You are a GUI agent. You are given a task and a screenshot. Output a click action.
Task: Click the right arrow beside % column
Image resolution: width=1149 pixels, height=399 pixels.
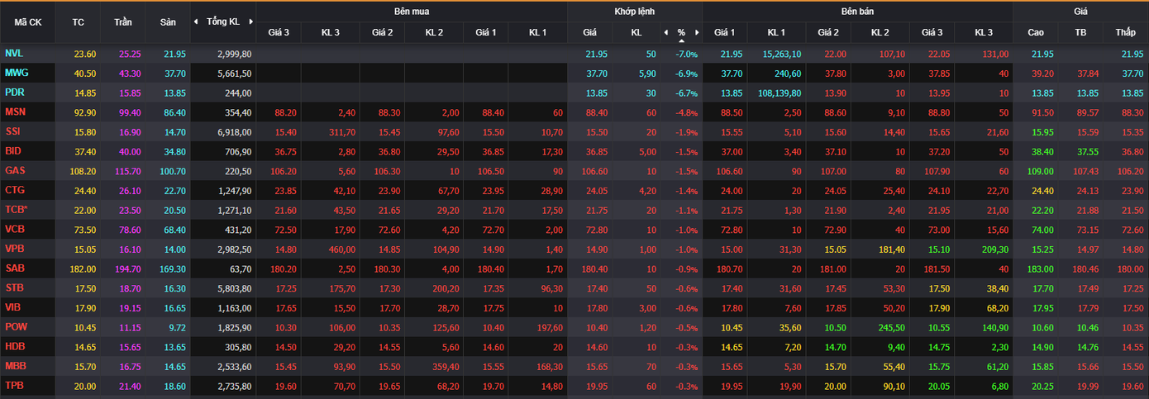pyautogui.click(x=697, y=33)
